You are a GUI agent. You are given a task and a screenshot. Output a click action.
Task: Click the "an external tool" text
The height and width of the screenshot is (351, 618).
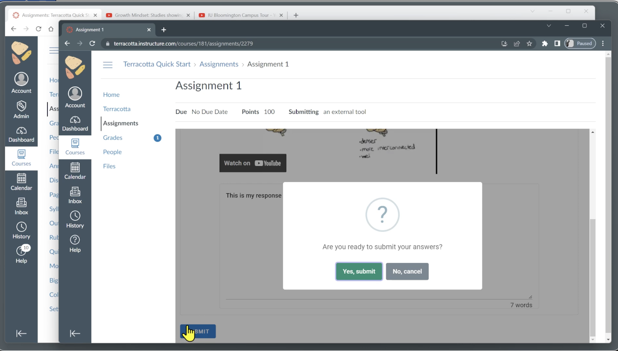[344, 112]
